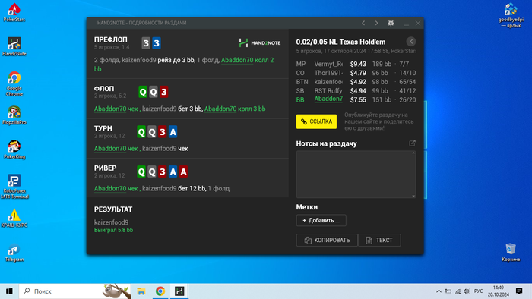
Task: Click gray 3 hole card in preflop
Action: 146,43
